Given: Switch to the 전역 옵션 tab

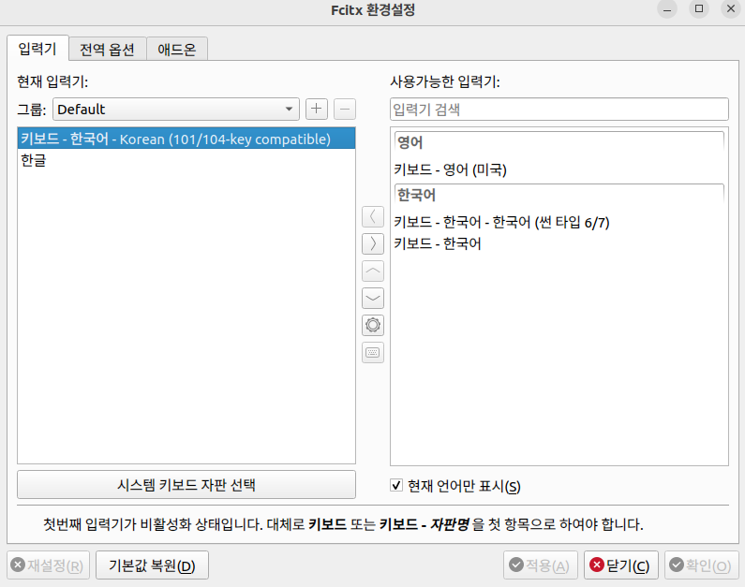Looking at the screenshot, I should [108, 50].
